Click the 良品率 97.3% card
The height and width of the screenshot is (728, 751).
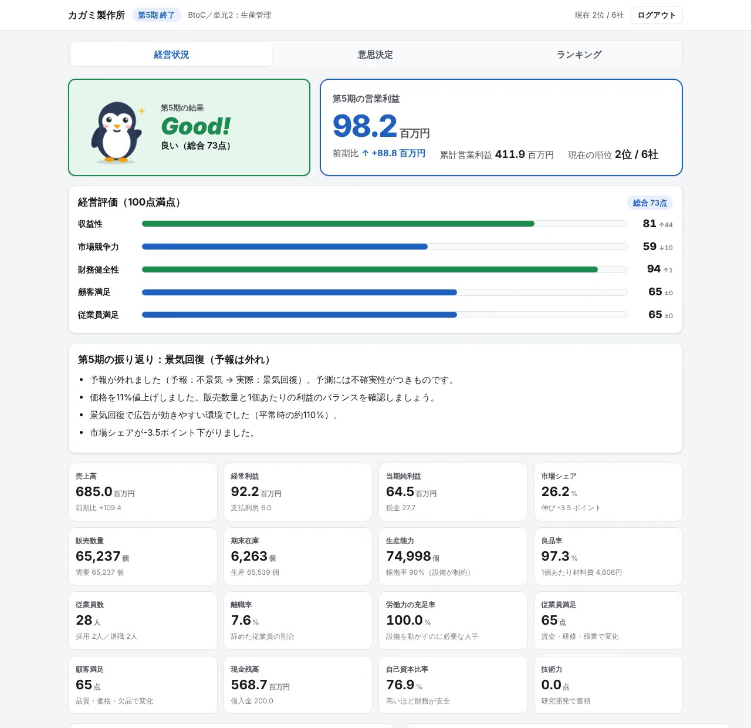(x=608, y=557)
